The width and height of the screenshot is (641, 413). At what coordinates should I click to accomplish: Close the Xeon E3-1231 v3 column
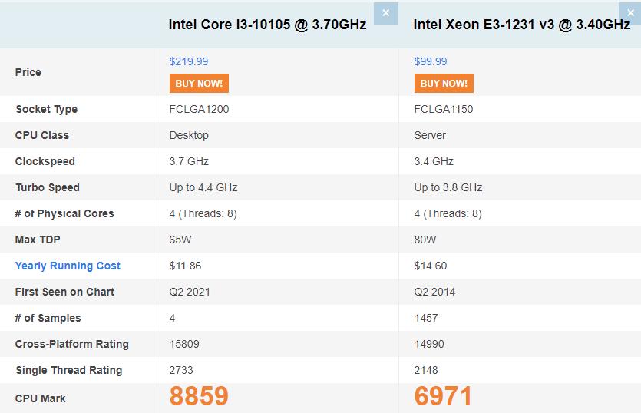(x=630, y=12)
